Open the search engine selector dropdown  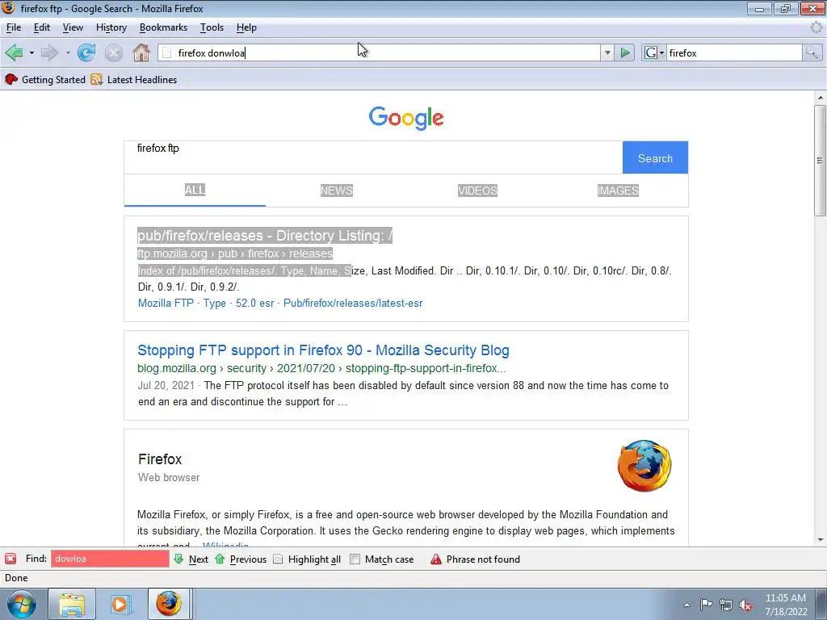pos(654,52)
